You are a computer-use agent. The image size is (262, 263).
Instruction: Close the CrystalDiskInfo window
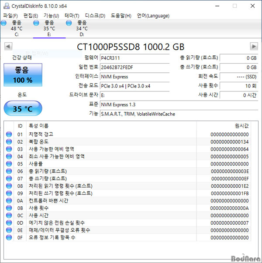point(252,6)
